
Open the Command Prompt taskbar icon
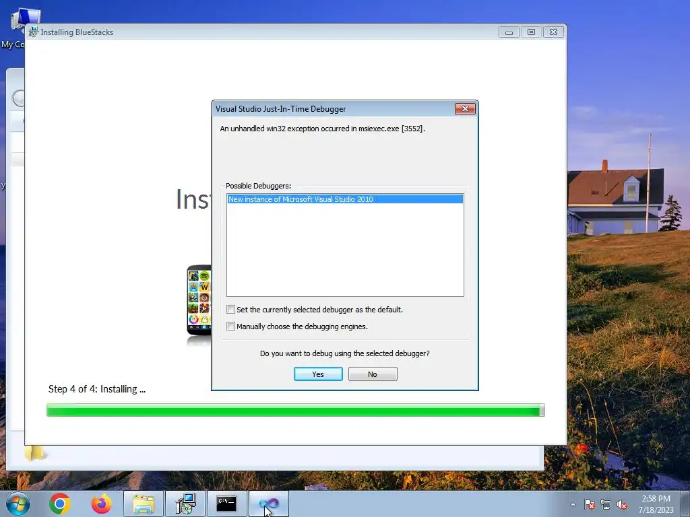click(226, 504)
